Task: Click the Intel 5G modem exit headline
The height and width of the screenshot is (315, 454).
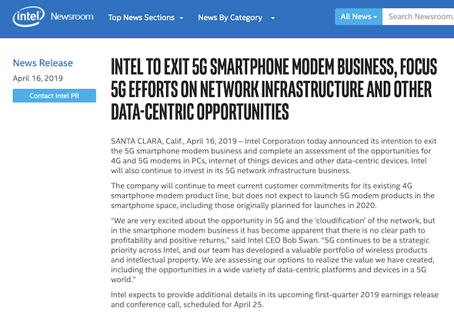Action: coord(274,89)
